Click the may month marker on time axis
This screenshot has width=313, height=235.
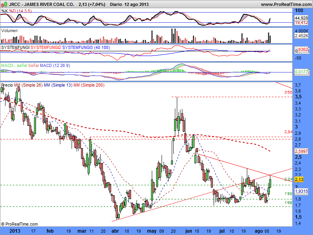click(x=152, y=231)
